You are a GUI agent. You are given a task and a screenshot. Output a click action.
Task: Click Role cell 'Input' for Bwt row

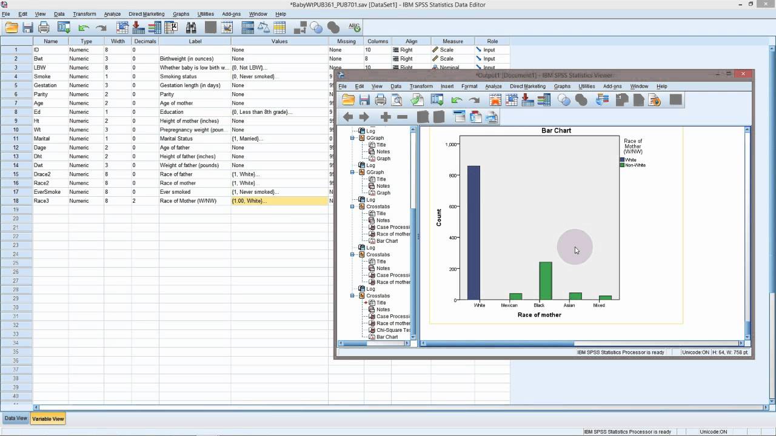(492, 59)
